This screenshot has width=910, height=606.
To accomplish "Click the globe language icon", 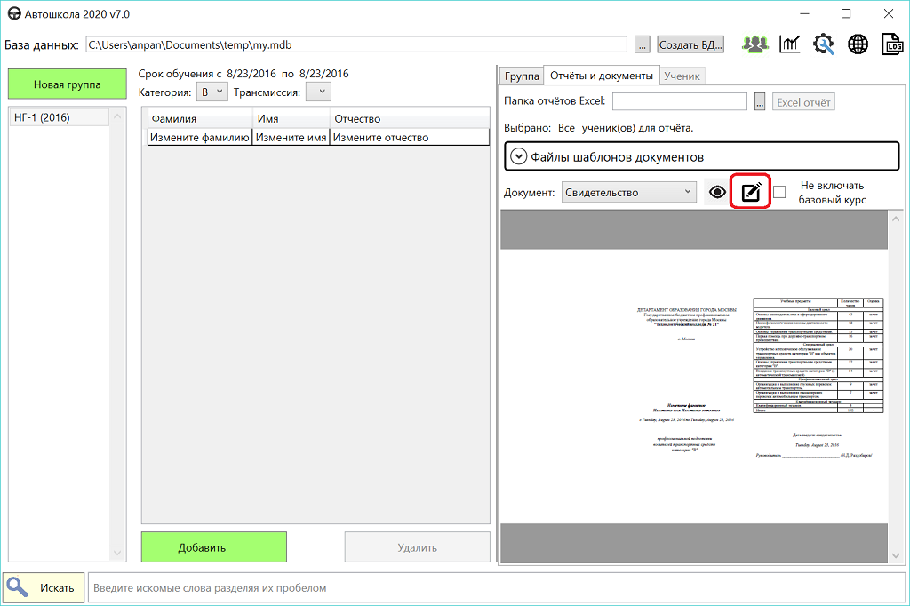I will (x=858, y=44).
